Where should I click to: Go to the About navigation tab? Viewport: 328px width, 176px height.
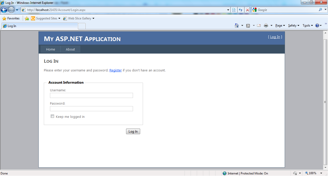point(70,49)
